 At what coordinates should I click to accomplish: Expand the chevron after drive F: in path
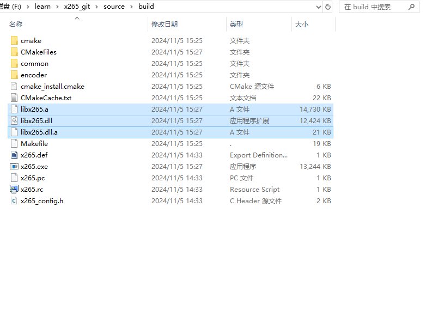[x=28, y=7]
